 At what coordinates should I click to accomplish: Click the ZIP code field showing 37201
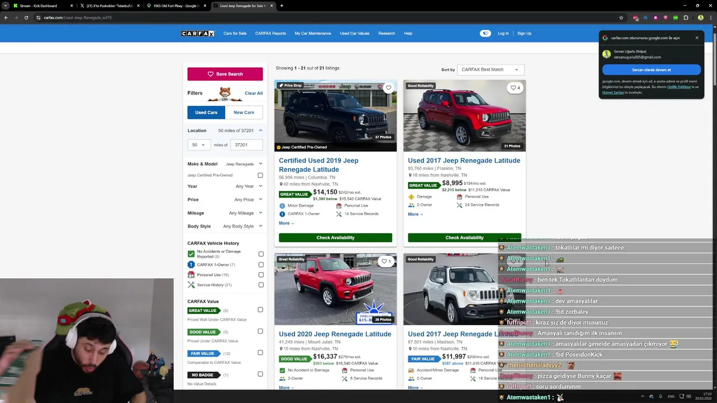(246, 145)
